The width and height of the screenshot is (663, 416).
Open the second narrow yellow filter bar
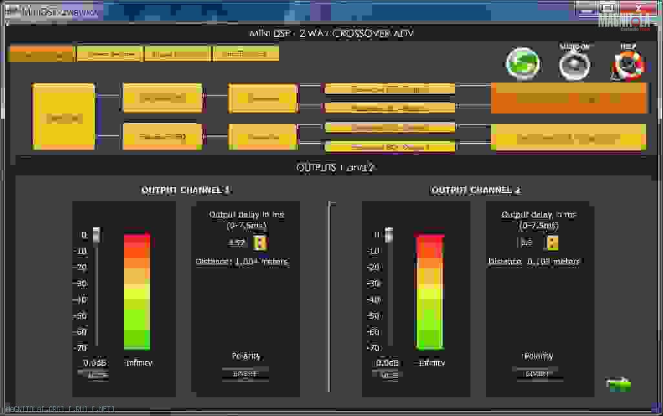390,108
